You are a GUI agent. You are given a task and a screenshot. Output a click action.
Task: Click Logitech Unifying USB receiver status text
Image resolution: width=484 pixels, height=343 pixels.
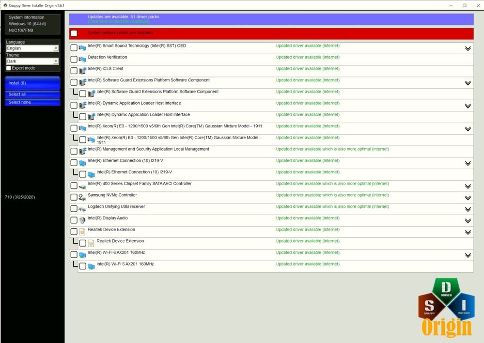(x=332, y=206)
